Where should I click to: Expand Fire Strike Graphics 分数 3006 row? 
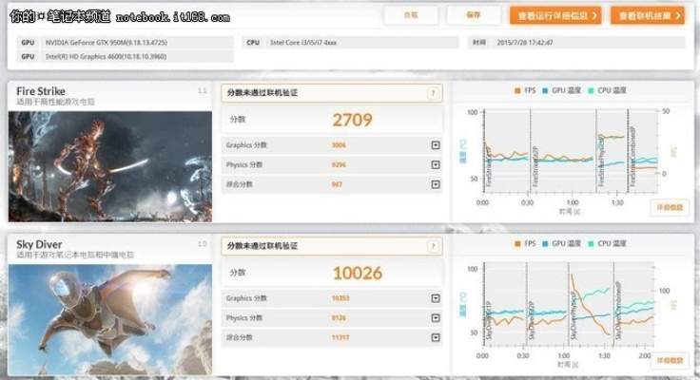tap(436, 145)
